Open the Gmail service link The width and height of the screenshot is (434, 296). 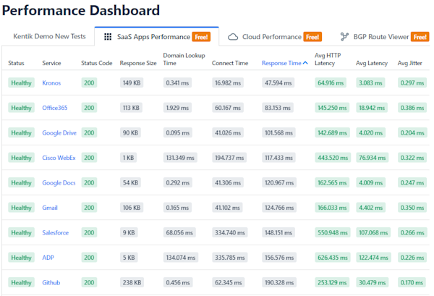tap(50, 208)
